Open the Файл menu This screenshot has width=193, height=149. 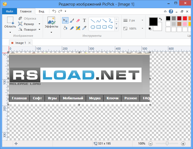[x=10, y=11]
